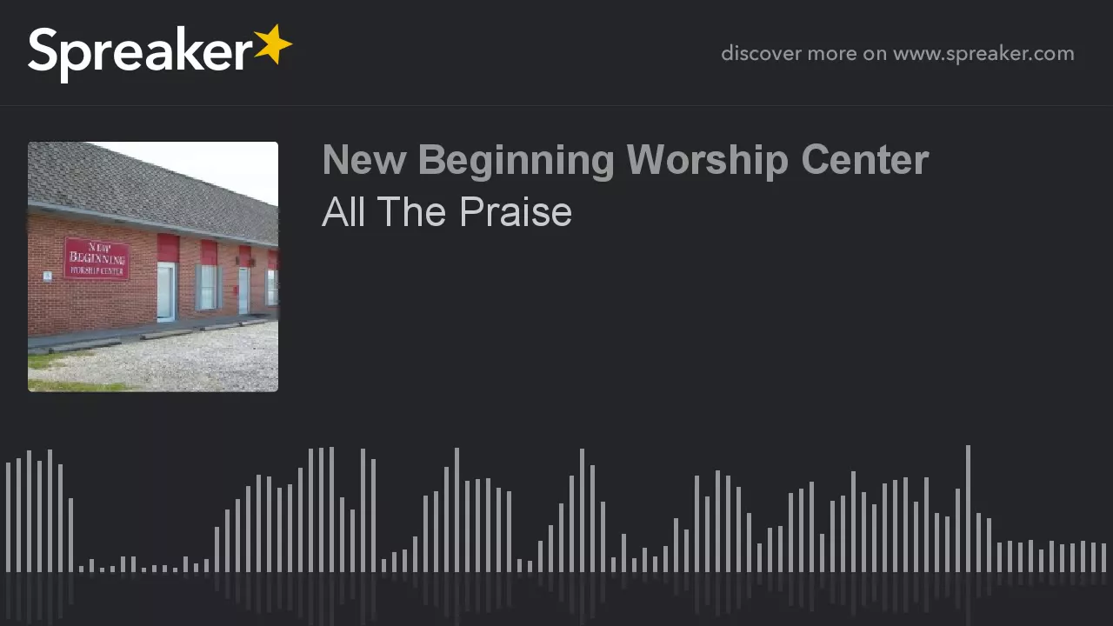Click the Spreaker logo wordmark
The height and width of the screenshot is (626, 1113).
pyautogui.click(x=140, y=54)
